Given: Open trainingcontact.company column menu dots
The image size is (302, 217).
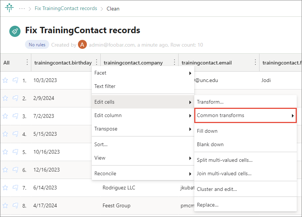Looking at the screenshot, I should [174, 62].
